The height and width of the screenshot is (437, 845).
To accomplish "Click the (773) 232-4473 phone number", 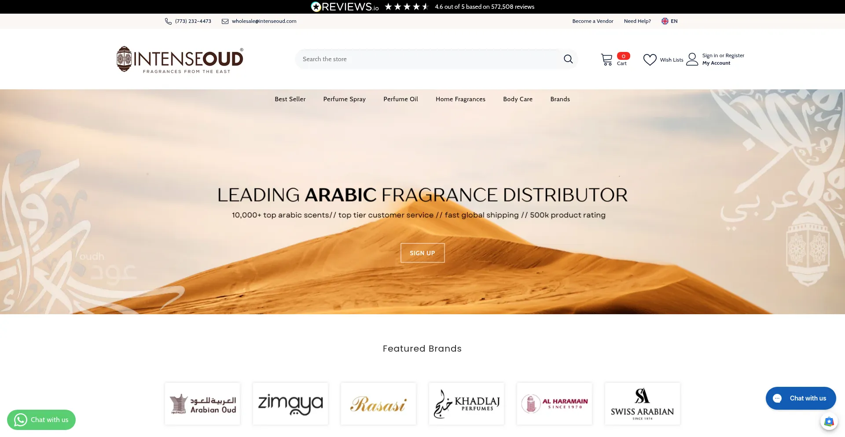I will [x=193, y=21].
